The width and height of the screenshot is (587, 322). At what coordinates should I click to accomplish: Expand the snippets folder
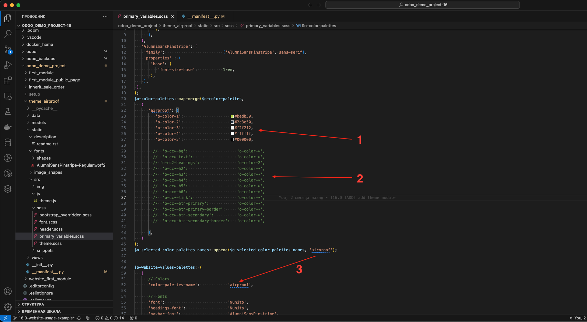(x=45, y=251)
